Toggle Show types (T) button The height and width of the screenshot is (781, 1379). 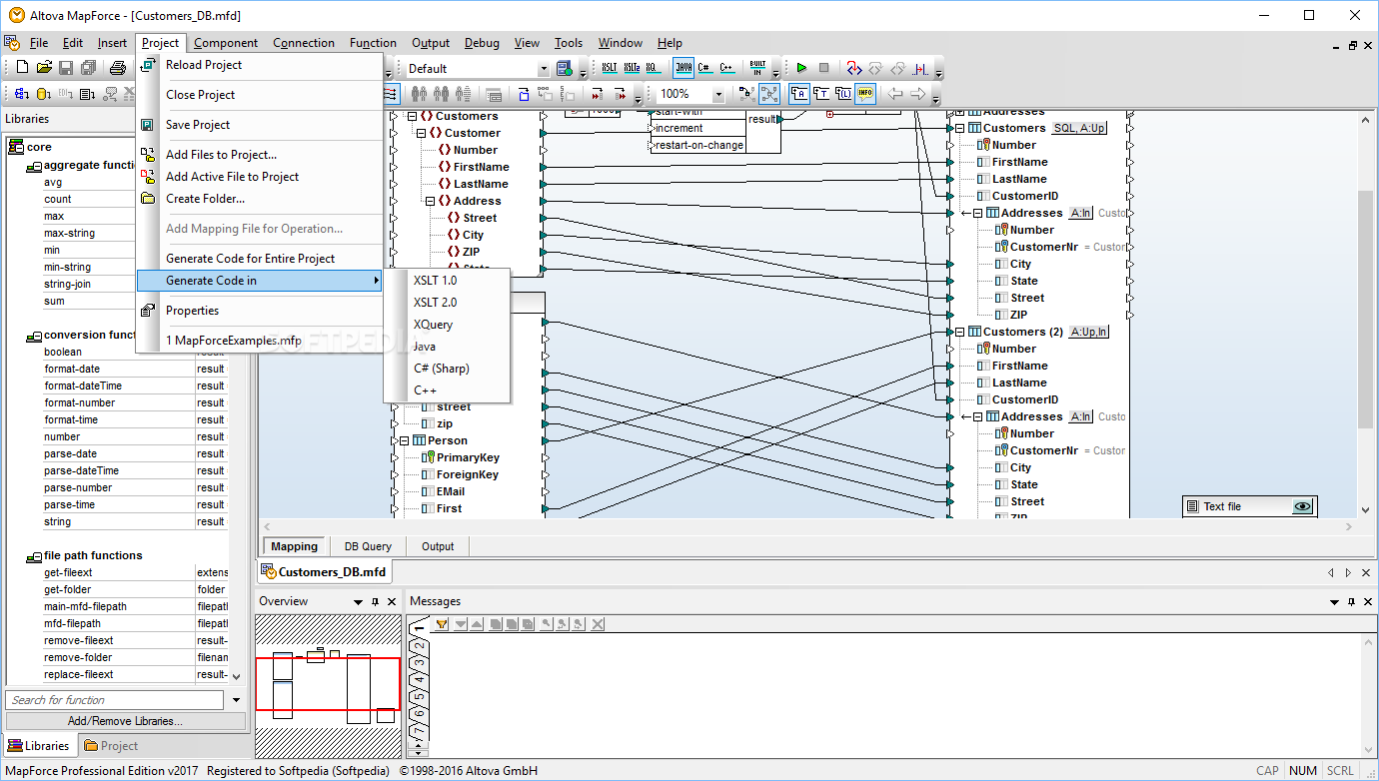821,94
